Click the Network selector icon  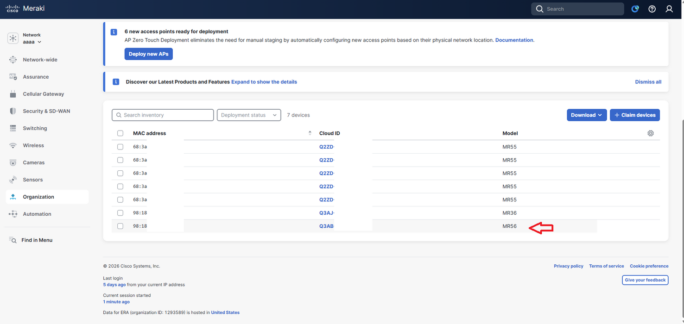pos(13,38)
